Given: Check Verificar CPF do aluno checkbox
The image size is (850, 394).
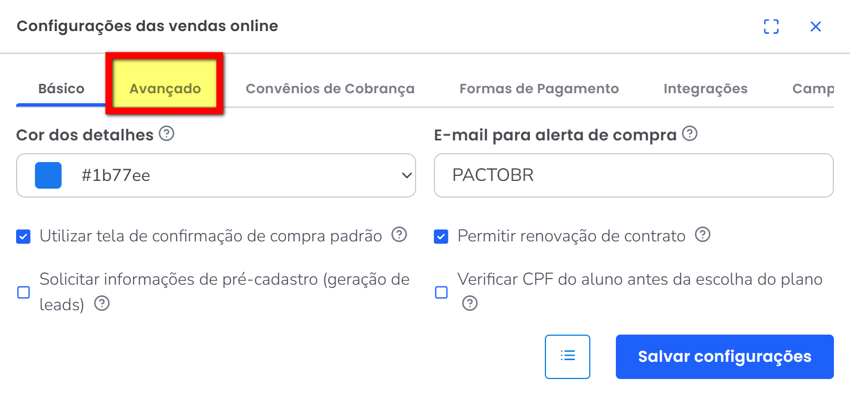Looking at the screenshot, I should (441, 292).
